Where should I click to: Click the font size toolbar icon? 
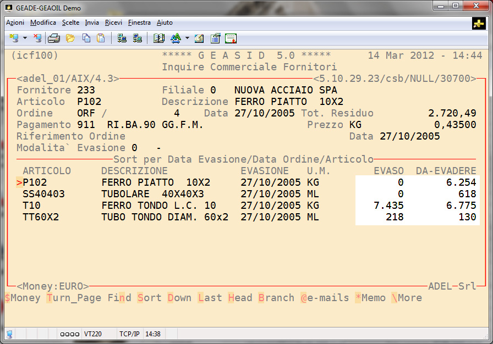176,38
